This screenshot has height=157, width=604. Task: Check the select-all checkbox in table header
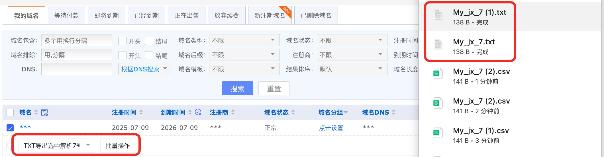(x=10, y=113)
